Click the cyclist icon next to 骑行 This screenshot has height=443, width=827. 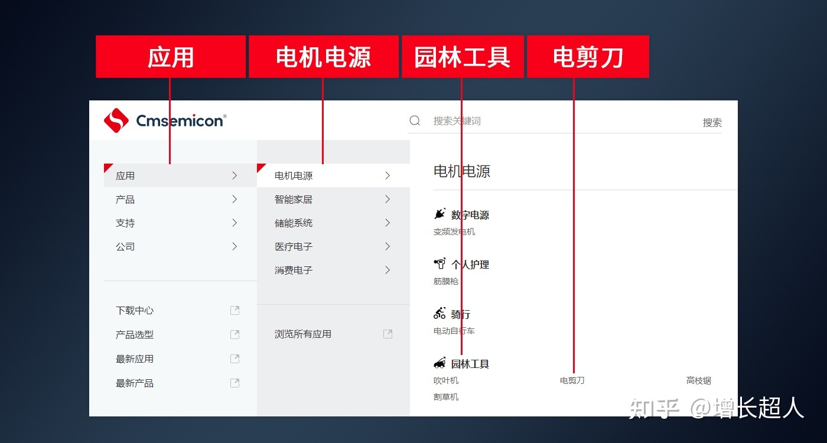click(439, 314)
